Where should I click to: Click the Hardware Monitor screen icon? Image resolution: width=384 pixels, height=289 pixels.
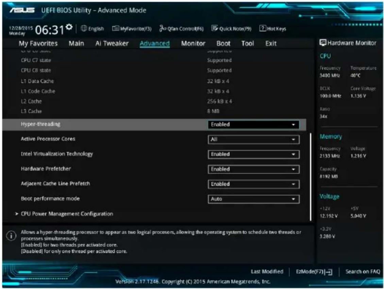(323, 43)
